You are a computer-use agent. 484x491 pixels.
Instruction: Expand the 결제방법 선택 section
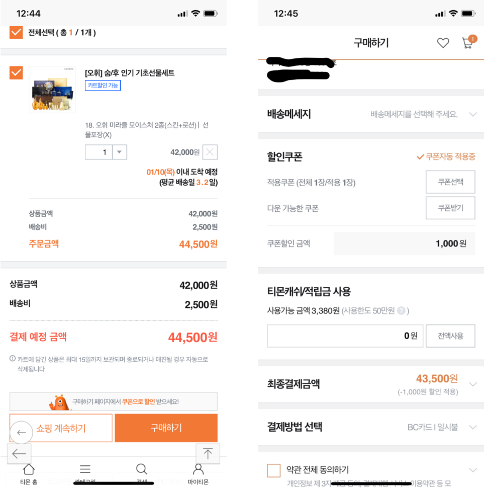click(x=473, y=427)
